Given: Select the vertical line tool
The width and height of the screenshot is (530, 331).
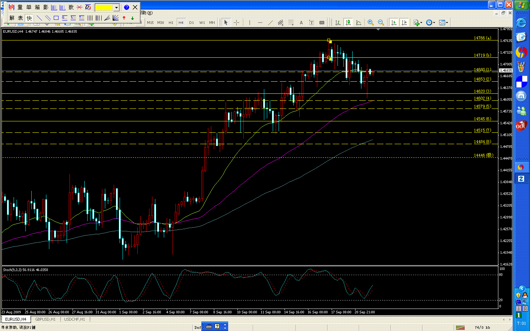Looking at the screenshot, I should pos(250,23).
